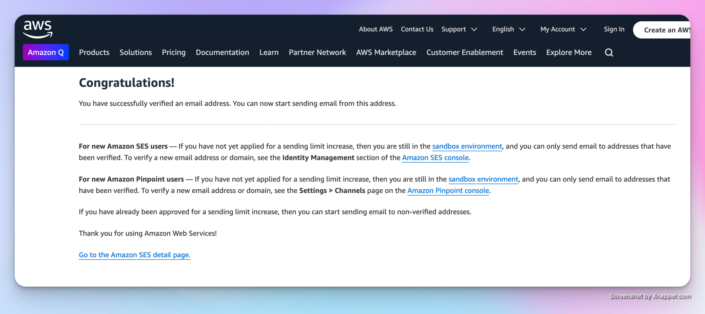The image size is (705, 314).
Task: Click Learn in the navigation bar
Action: 269,52
